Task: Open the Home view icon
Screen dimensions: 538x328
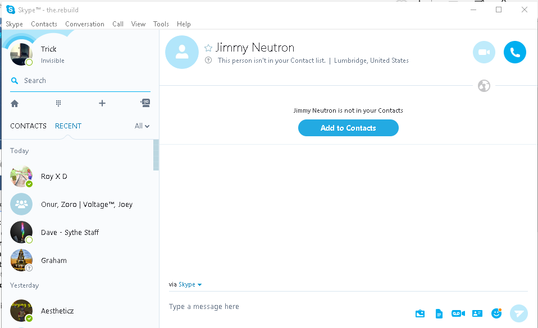Action: (x=15, y=103)
